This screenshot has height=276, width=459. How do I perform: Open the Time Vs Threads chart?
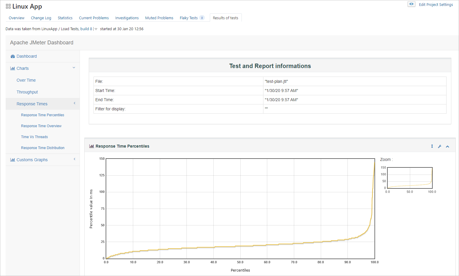[x=34, y=137]
